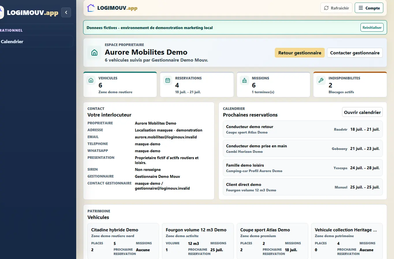Viewport: 394px width, 259px height.
Task: Click the 18 juil. - 21 juil. reservation date
Action: click(365, 129)
